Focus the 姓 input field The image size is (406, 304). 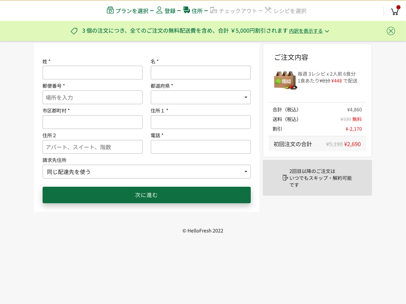92,73
